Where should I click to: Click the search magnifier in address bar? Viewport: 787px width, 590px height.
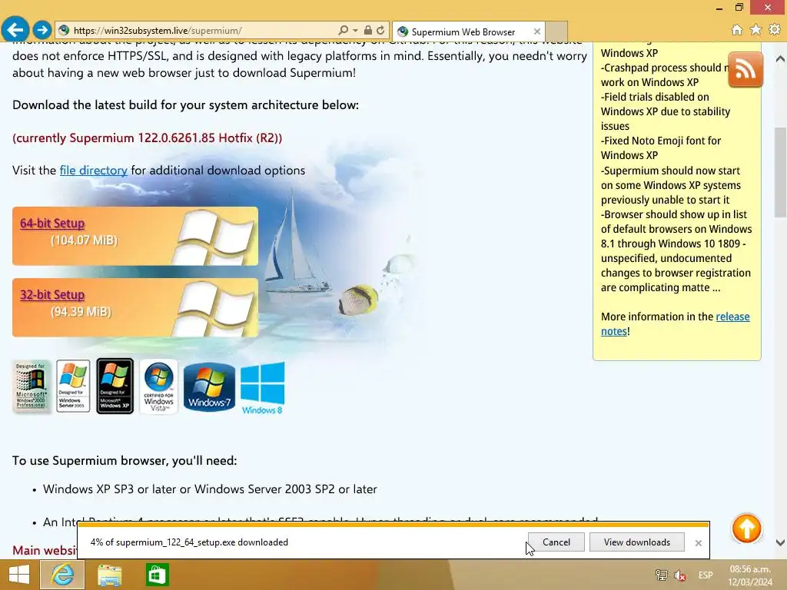coord(344,30)
